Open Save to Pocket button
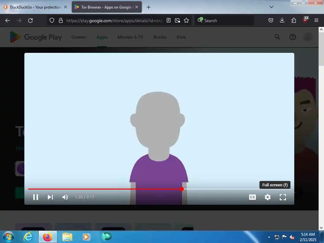 (271, 20)
